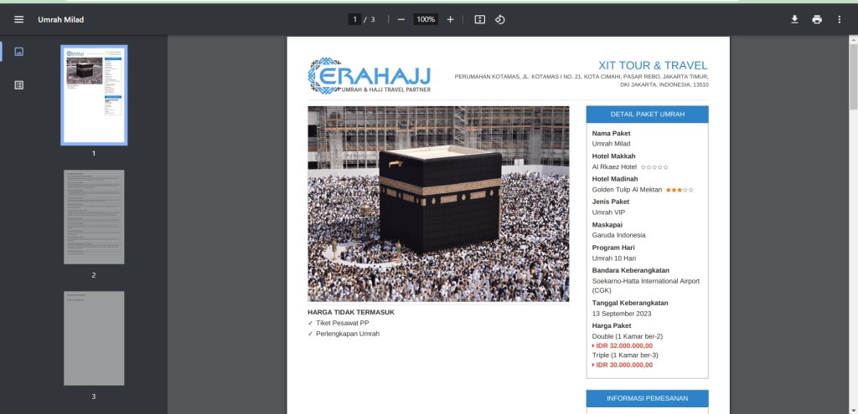Show the thumbnails view in sidebar
858x414 pixels.
point(19,52)
